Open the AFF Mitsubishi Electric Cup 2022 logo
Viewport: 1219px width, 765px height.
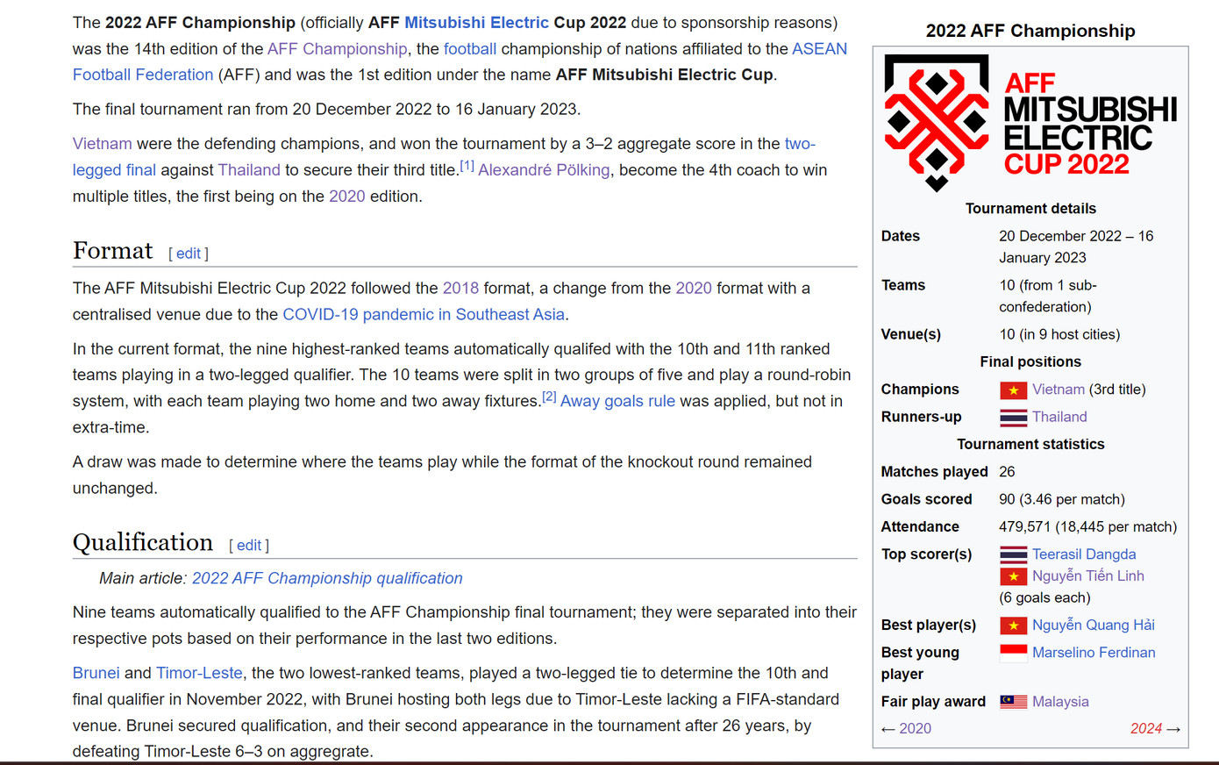pyautogui.click(x=1030, y=123)
